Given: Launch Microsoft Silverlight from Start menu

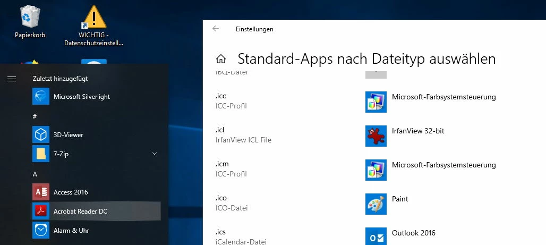Looking at the screenshot, I should (x=41, y=96).
